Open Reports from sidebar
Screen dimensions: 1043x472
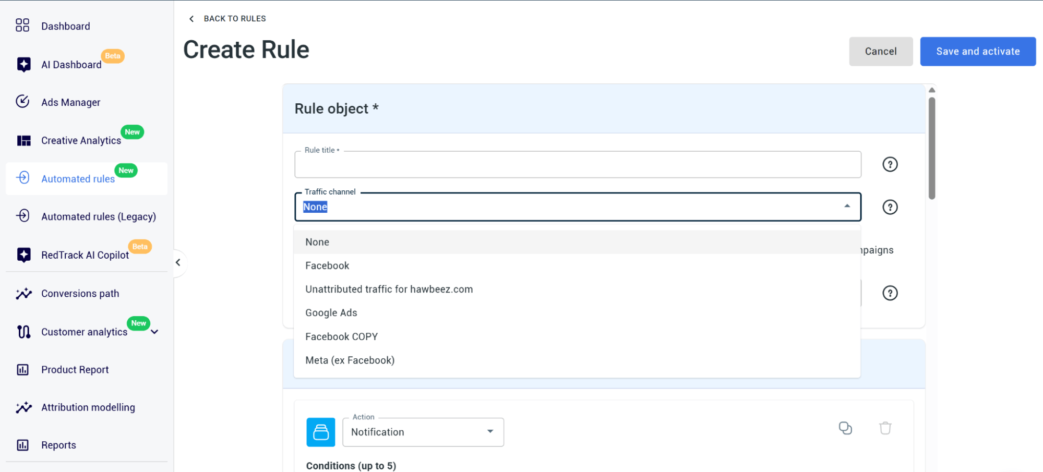coord(59,445)
